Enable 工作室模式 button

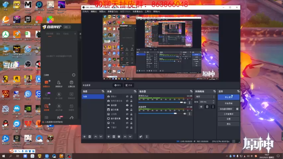coord(229,114)
